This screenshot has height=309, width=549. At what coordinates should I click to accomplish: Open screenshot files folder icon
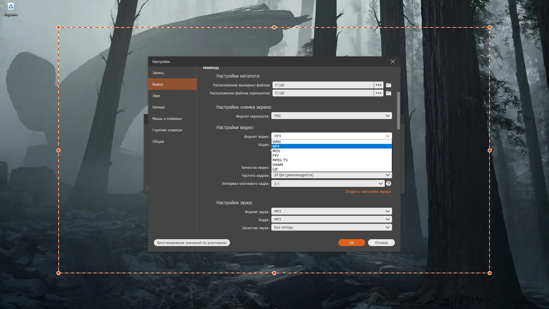[388, 93]
